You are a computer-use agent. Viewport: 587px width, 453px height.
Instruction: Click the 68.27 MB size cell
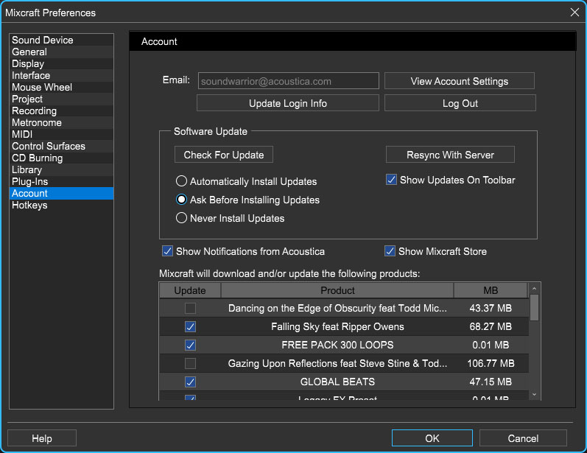[491, 326]
